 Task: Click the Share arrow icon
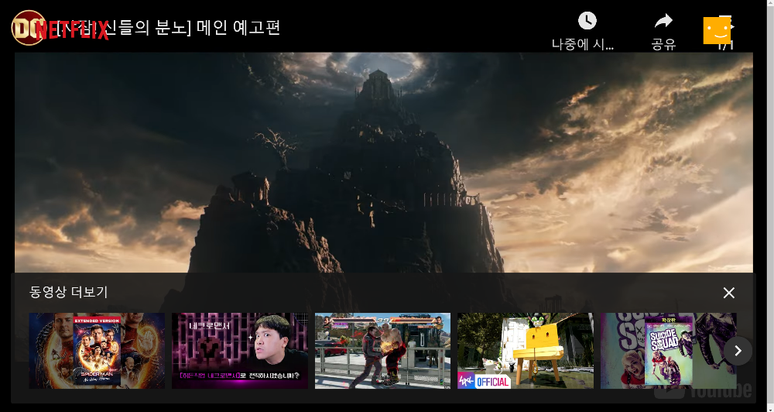[x=663, y=21]
